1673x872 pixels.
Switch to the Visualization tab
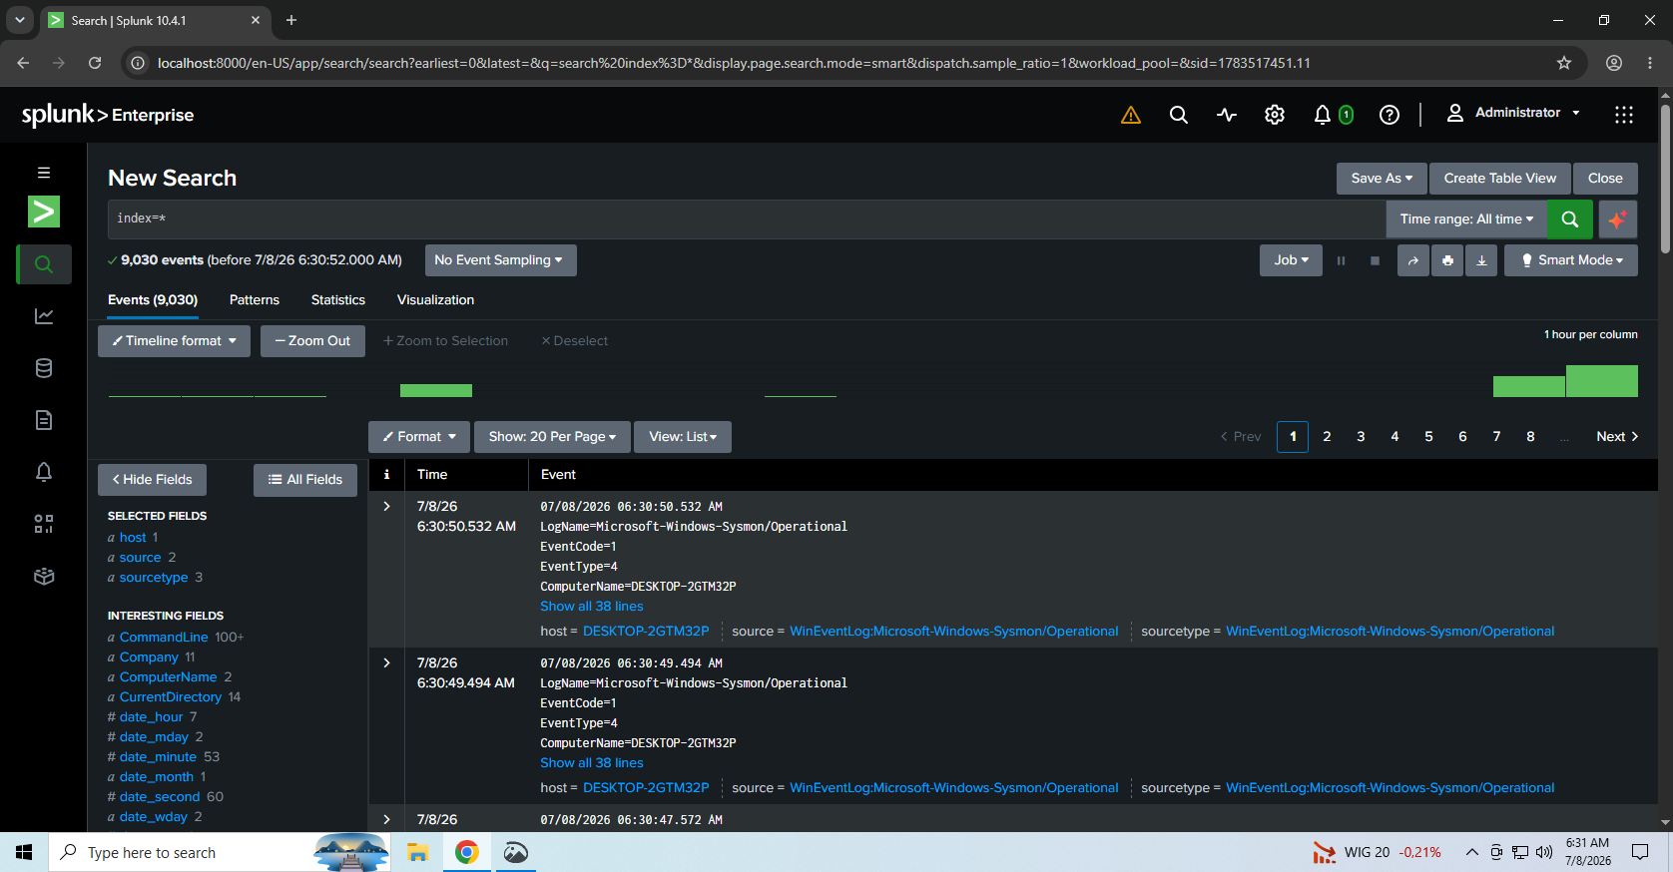[x=435, y=300]
